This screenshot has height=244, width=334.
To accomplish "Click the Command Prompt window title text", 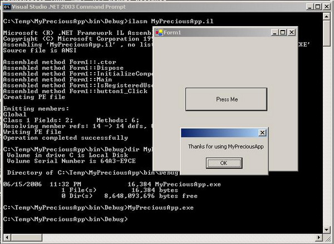I will coord(69,7).
